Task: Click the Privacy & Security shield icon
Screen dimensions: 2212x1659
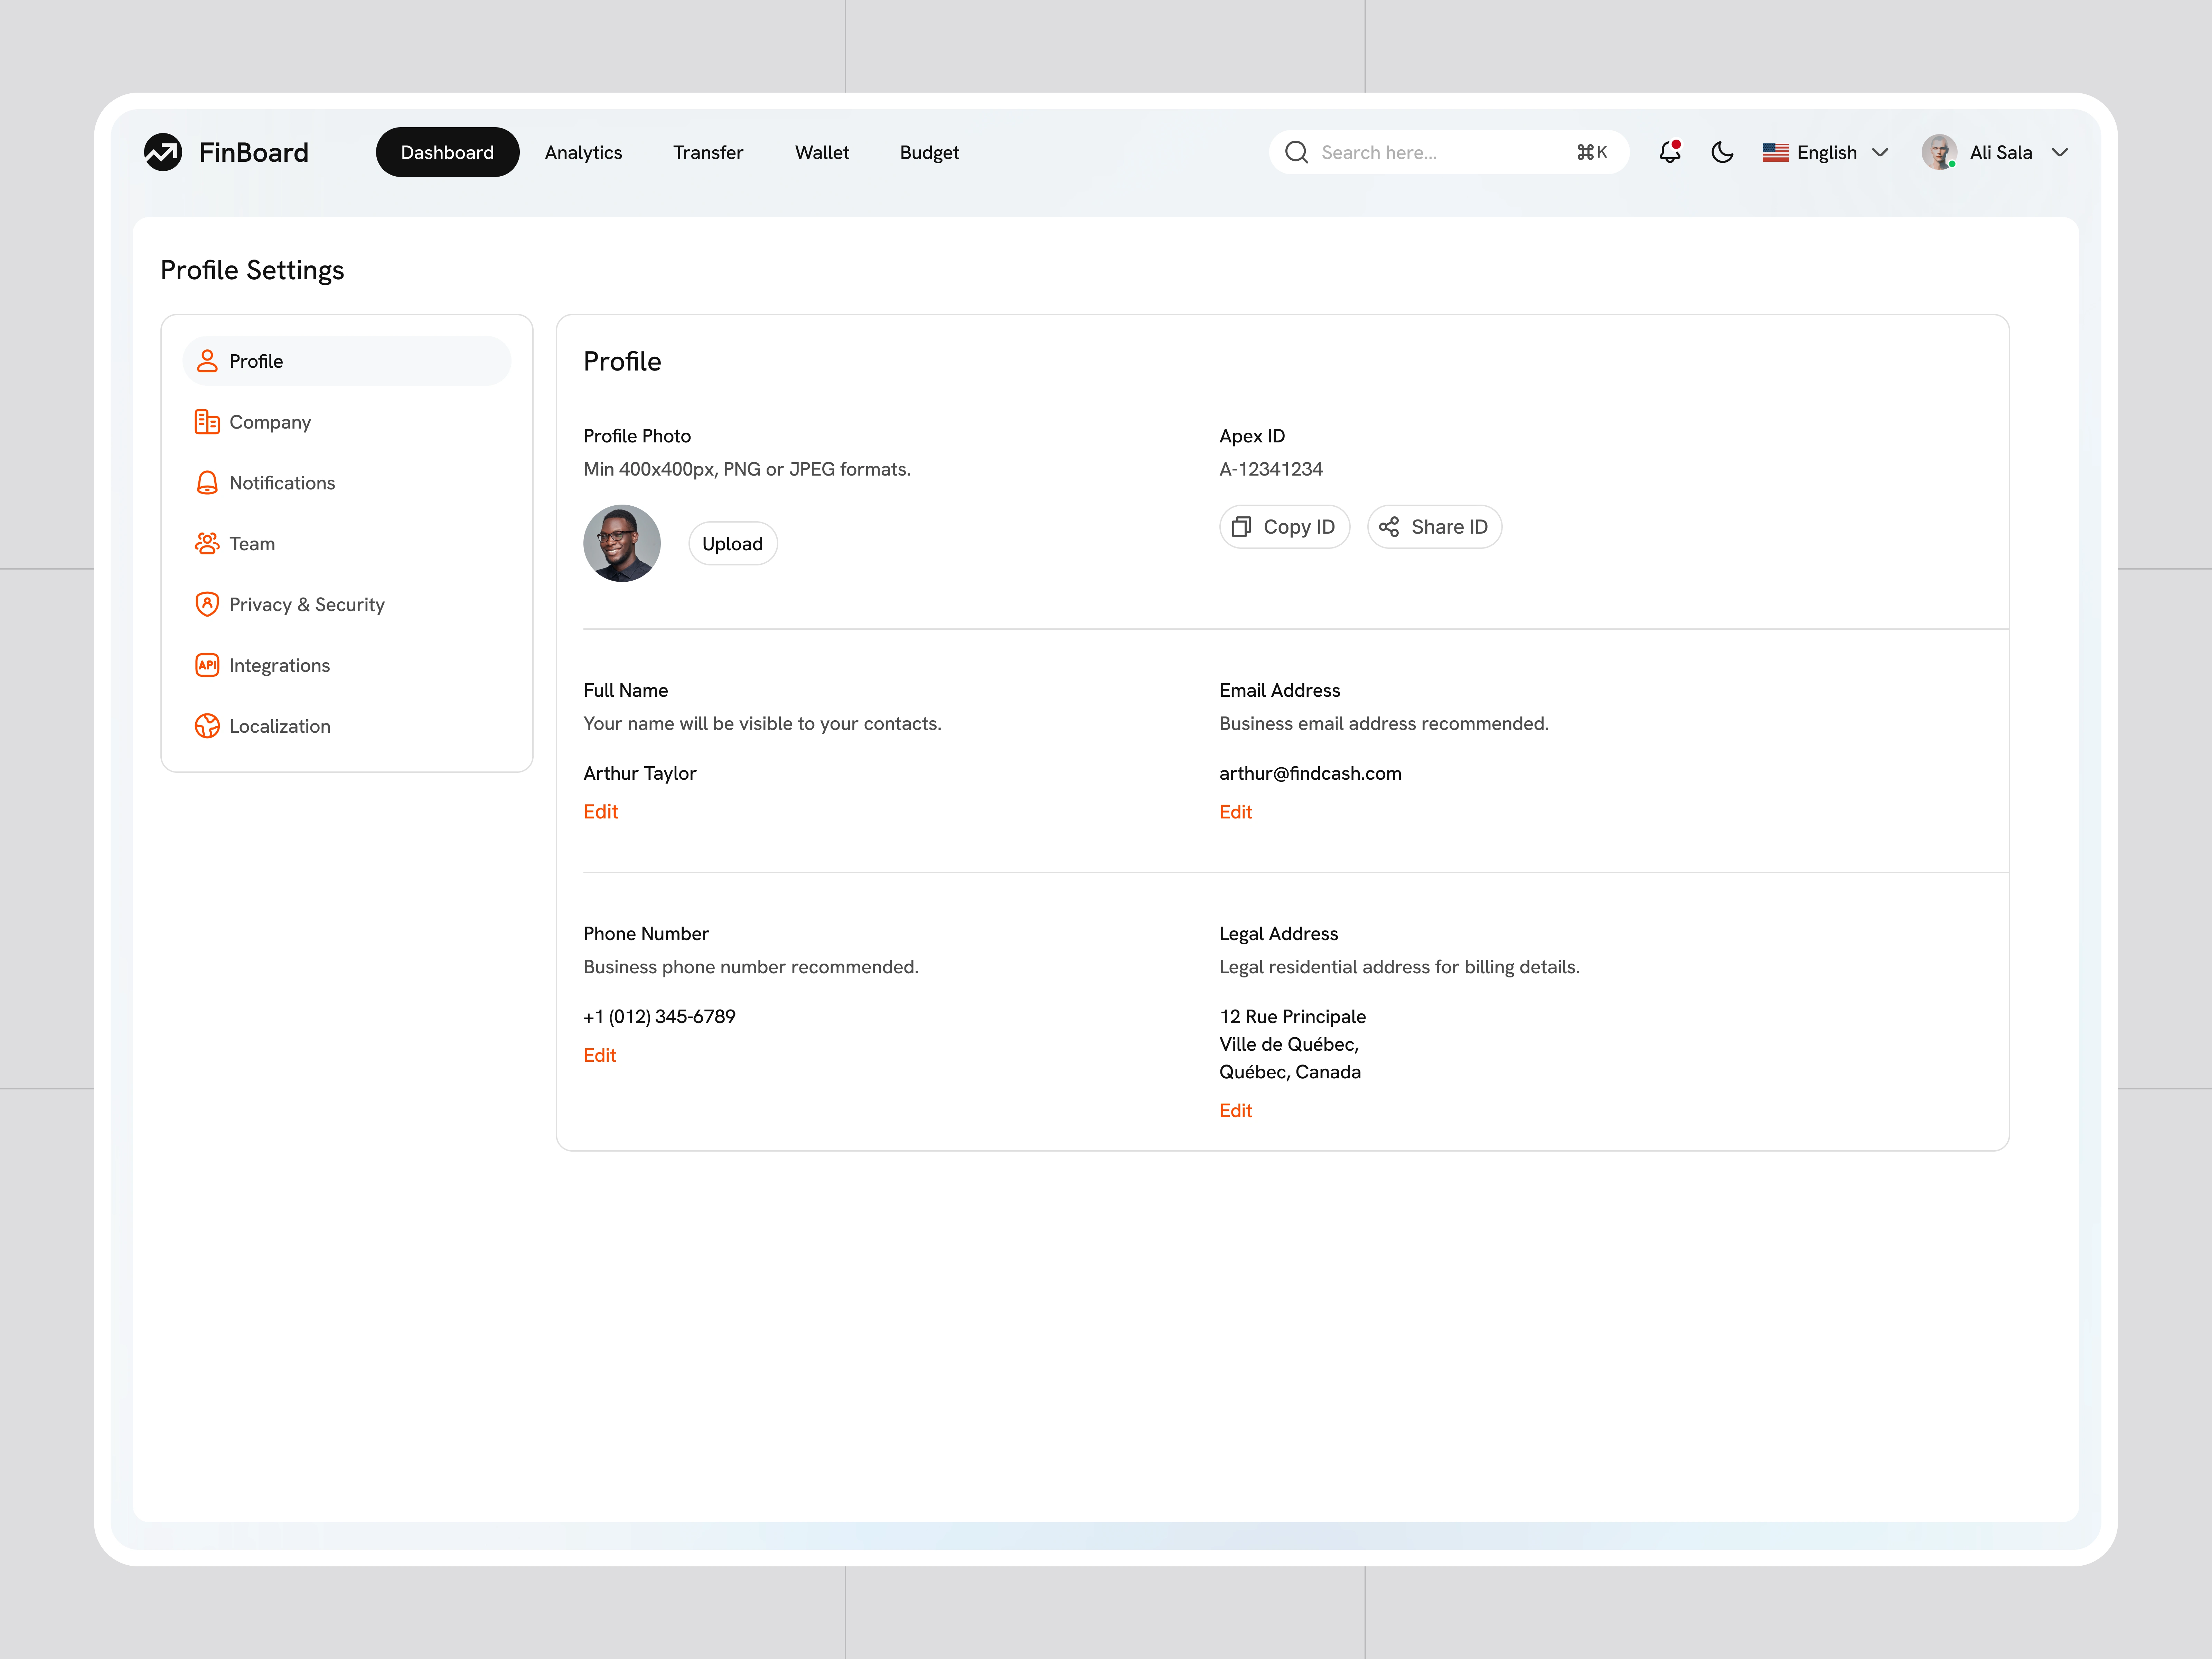Action: click(207, 604)
